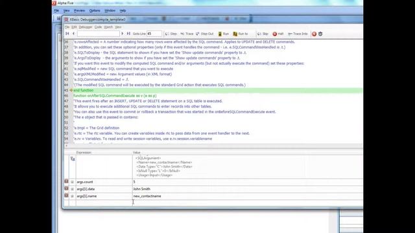Click the Step Out button
415x233 pixels.
(205, 34)
